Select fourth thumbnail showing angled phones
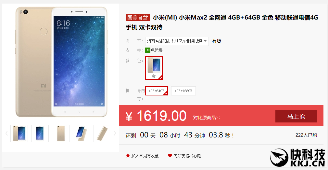Viewport: 328px width, 170px height. (82, 134)
